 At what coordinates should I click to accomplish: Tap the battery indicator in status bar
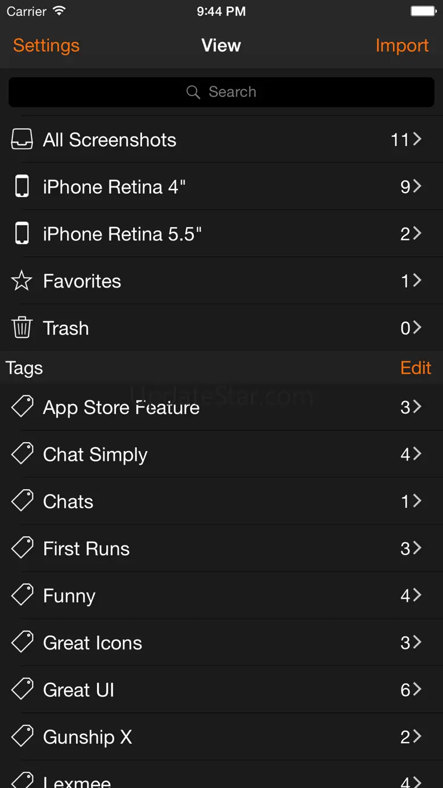[x=423, y=11]
